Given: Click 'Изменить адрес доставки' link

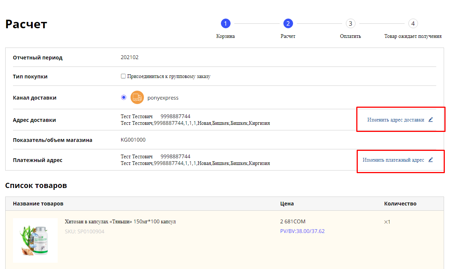Looking at the screenshot, I should (396, 120).
